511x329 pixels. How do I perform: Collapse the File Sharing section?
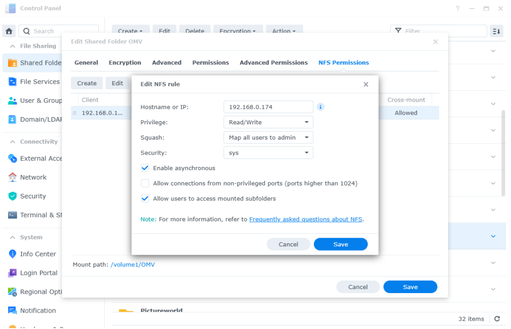(12, 46)
